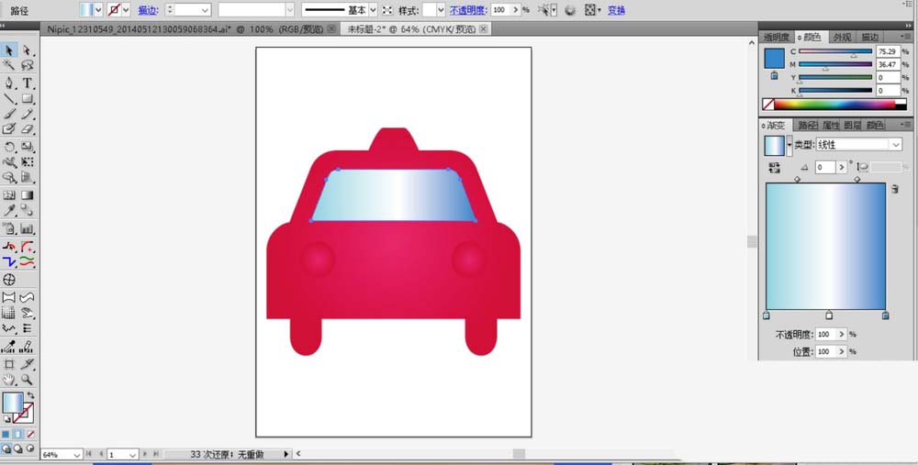Select the Magic Wand tool
The width and height of the screenshot is (918, 465).
(9, 65)
